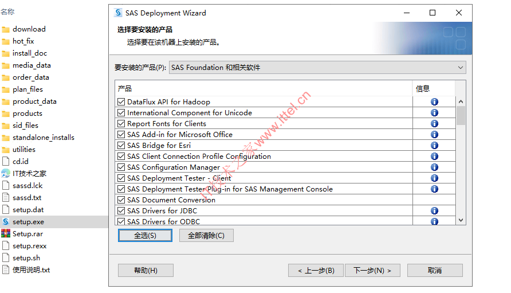Screen dimensions: 511x293
Task: Select the products folder
Action: 27,114
